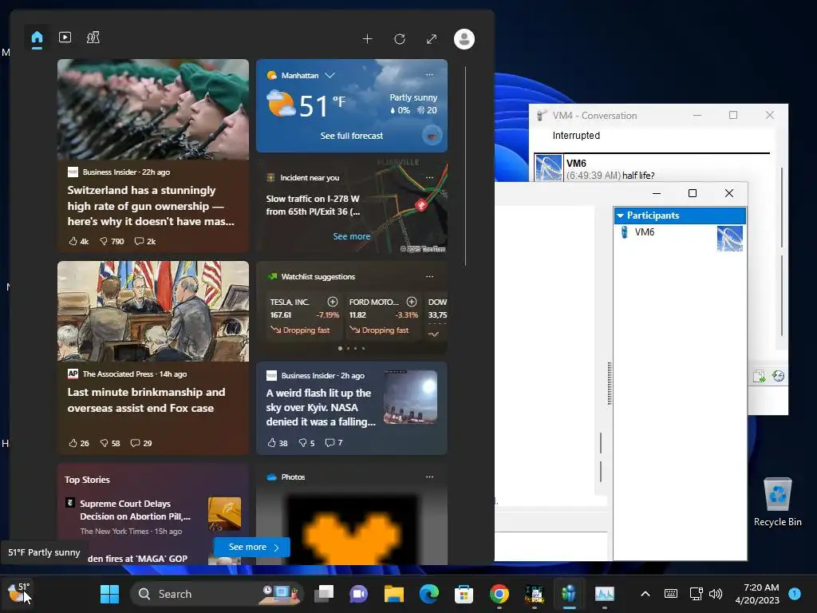Like the Kyiv flash article (38)
Viewport: 817px width, 613px height.
point(277,442)
